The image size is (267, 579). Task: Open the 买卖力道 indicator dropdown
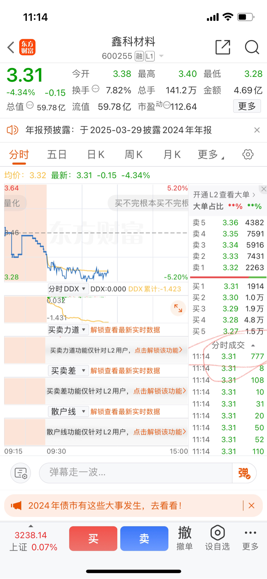(67, 330)
